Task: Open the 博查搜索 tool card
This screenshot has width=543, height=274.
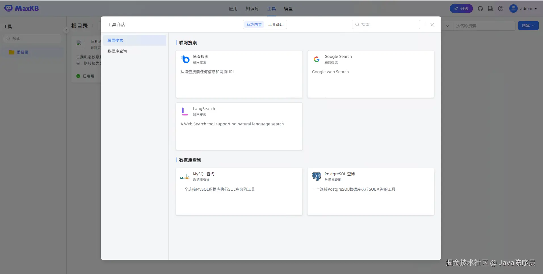Action: pyautogui.click(x=239, y=74)
